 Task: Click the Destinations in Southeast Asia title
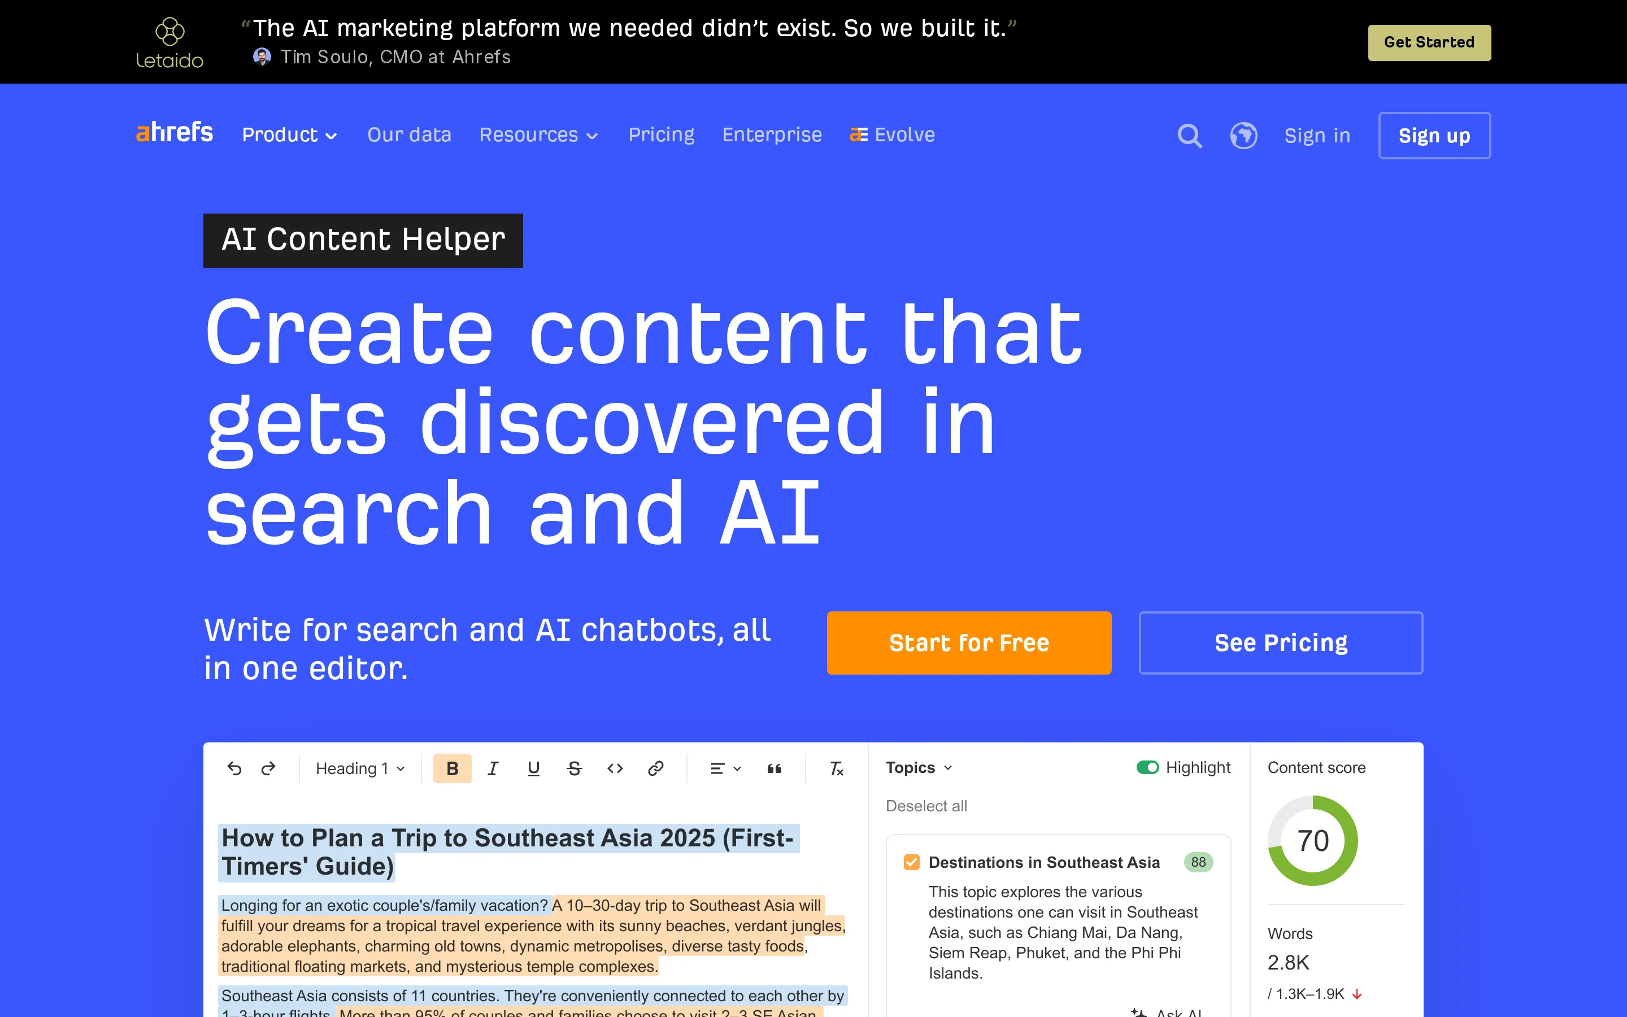pyautogui.click(x=1043, y=862)
